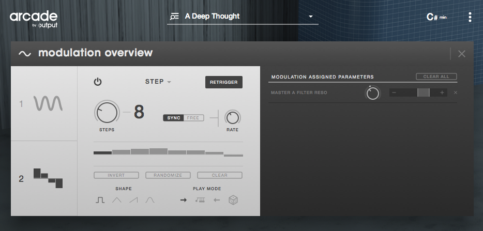Open the three-dot options menu
Viewport: 483px width, 231px height.
point(470,17)
